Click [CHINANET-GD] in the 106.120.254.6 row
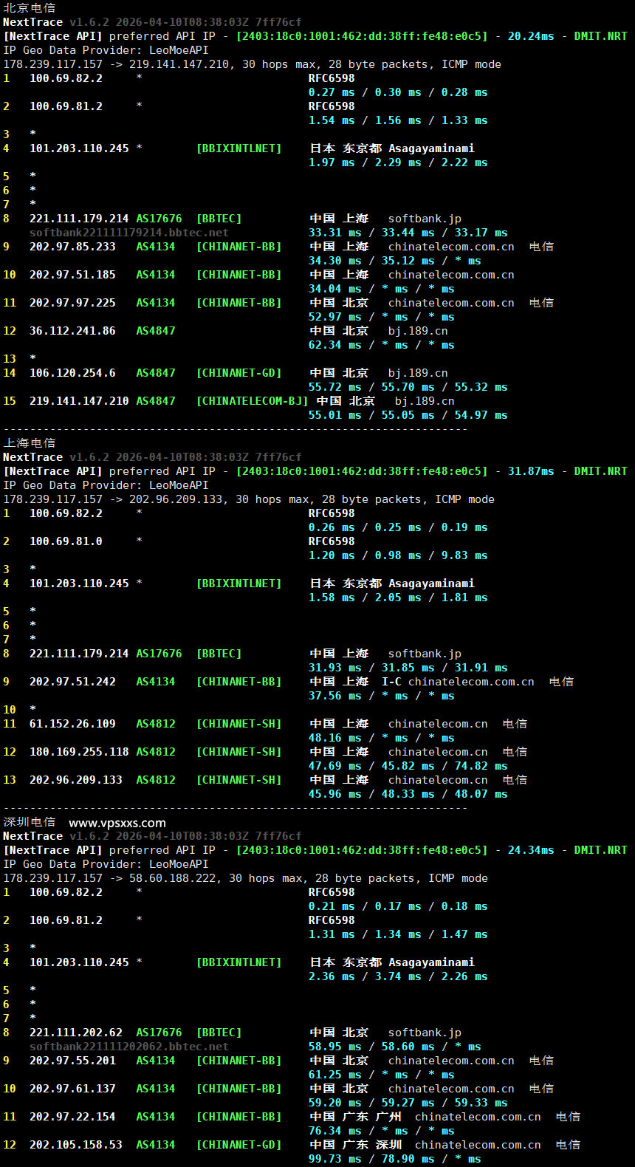Viewport: 635px width, 1167px height. click(238, 373)
